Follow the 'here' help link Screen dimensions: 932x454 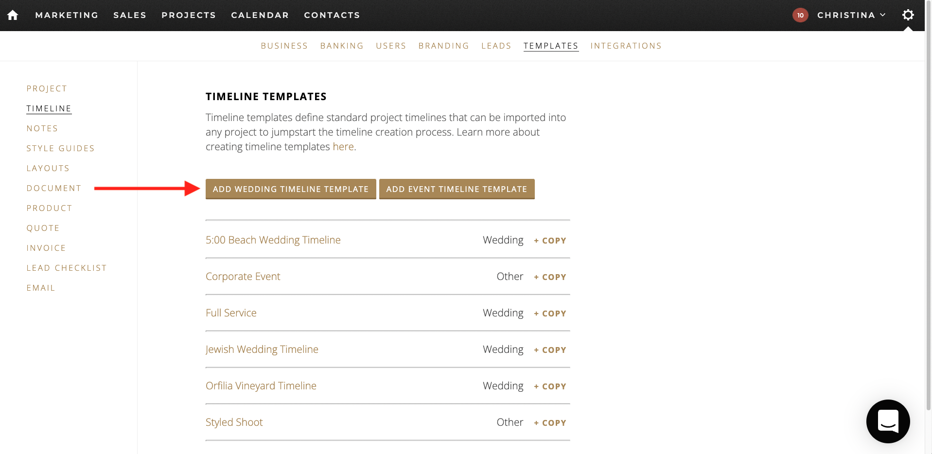[x=343, y=147]
